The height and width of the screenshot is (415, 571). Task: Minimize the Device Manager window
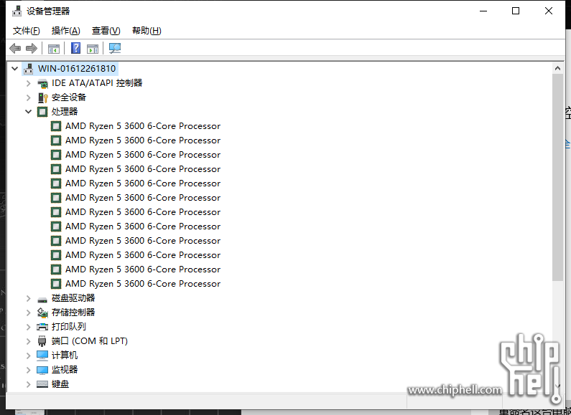[483, 11]
